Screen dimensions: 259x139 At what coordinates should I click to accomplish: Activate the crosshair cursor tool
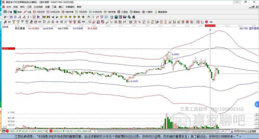pos(93,17)
